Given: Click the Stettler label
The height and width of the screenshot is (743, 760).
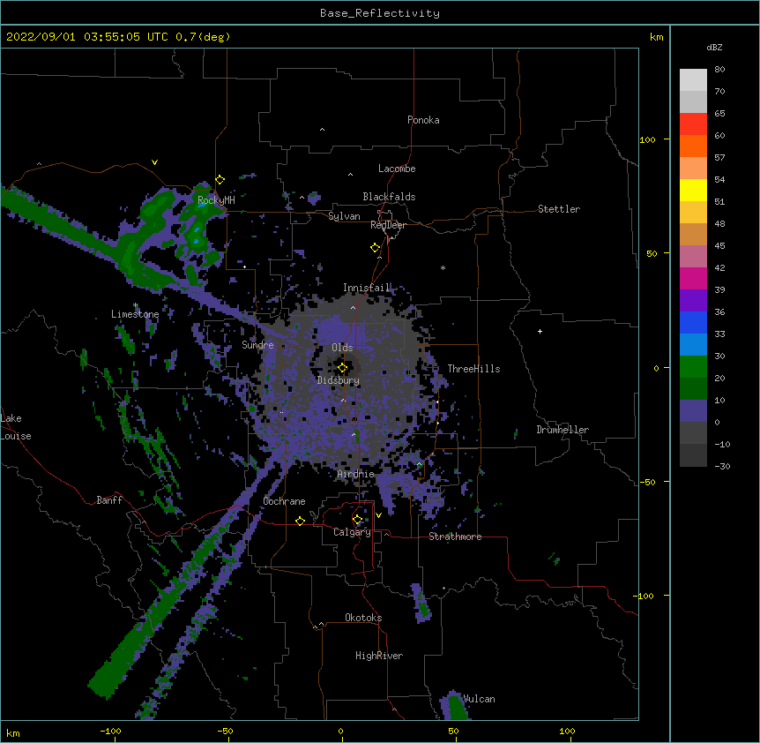Looking at the screenshot, I should [x=559, y=209].
